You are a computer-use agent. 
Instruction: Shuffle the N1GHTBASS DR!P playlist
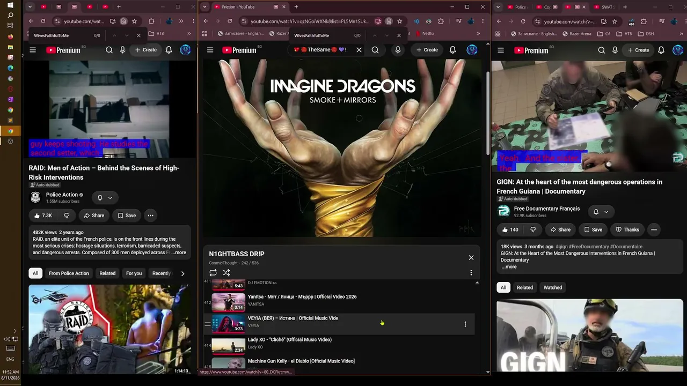click(226, 273)
